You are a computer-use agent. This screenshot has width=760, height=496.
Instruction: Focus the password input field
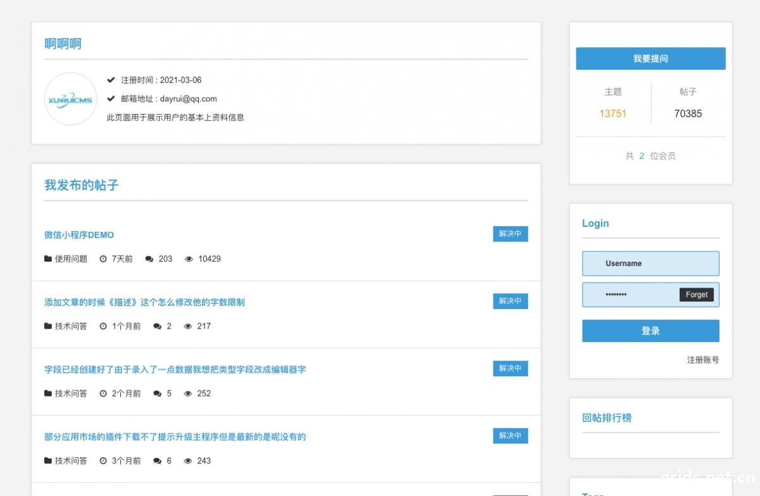pyautogui.click(x=650, y=295)
